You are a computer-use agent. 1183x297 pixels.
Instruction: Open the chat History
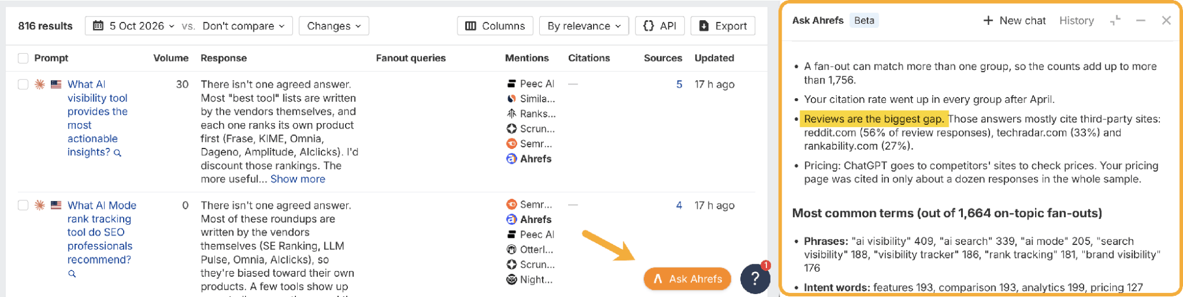click(1076, 21)
